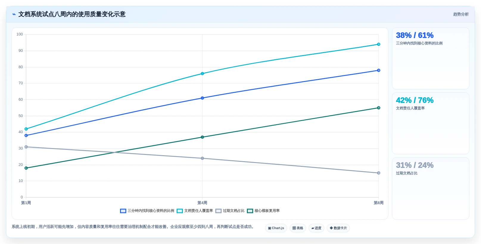481x244 pixels.
Task: Click the 核心模板复用率 point at 第8周
Action: 379,108
